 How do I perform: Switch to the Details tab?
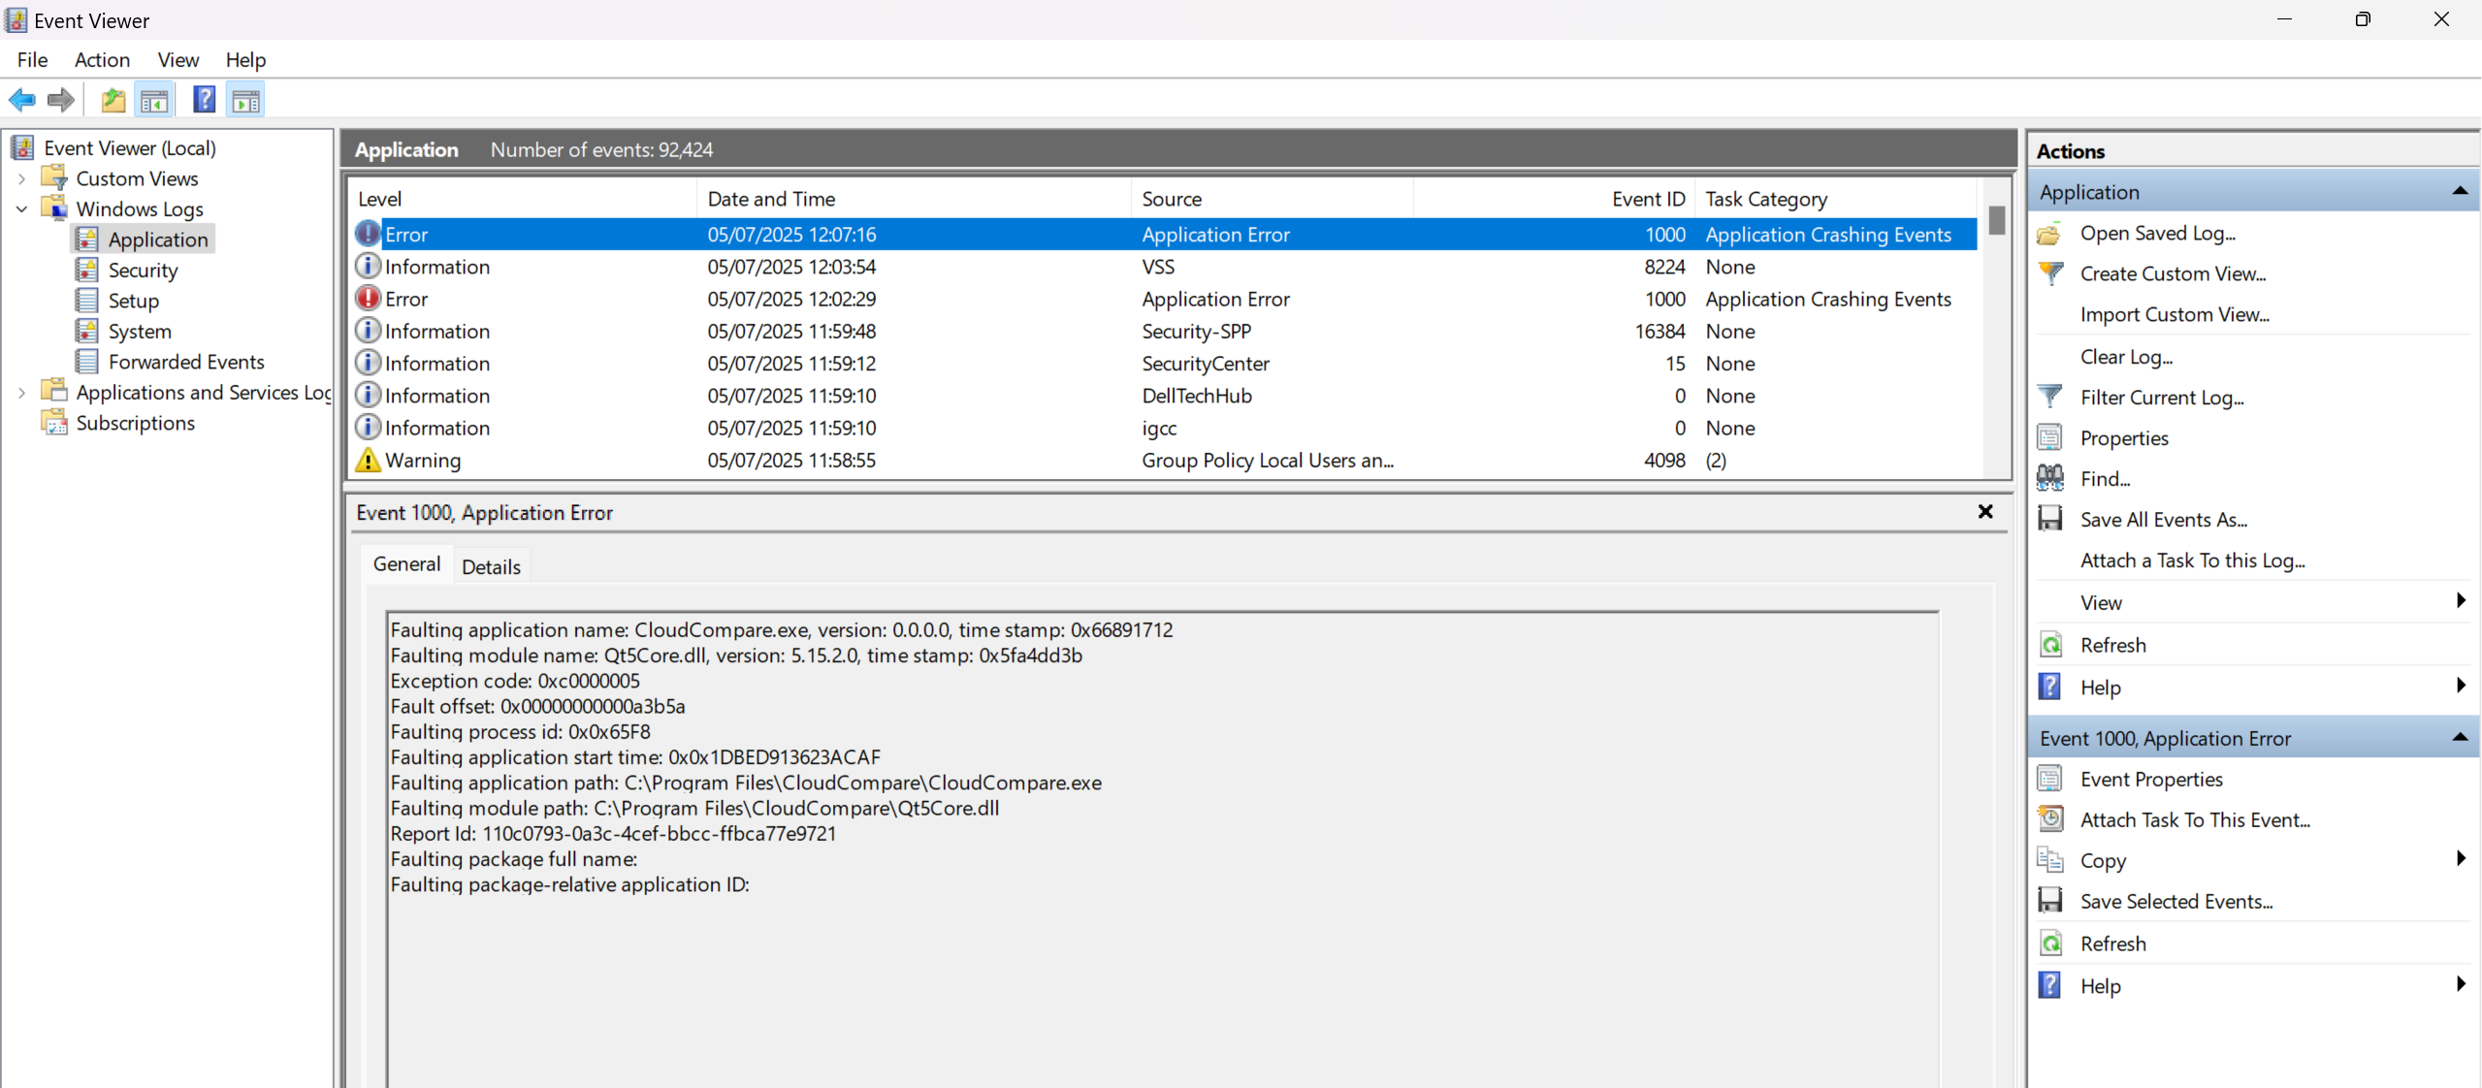[491, 565]
